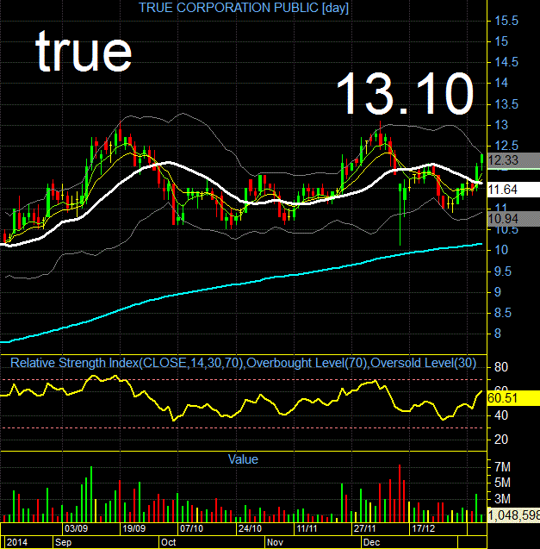Click the 7M volume axis label
The width and height of the screenshot is (540, 549).
pos(503,467)
